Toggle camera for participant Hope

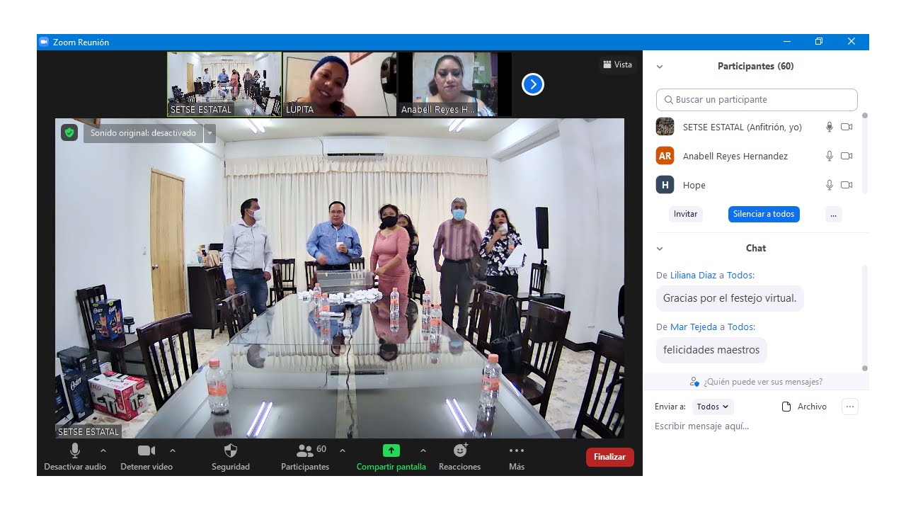tap(847, 185)
